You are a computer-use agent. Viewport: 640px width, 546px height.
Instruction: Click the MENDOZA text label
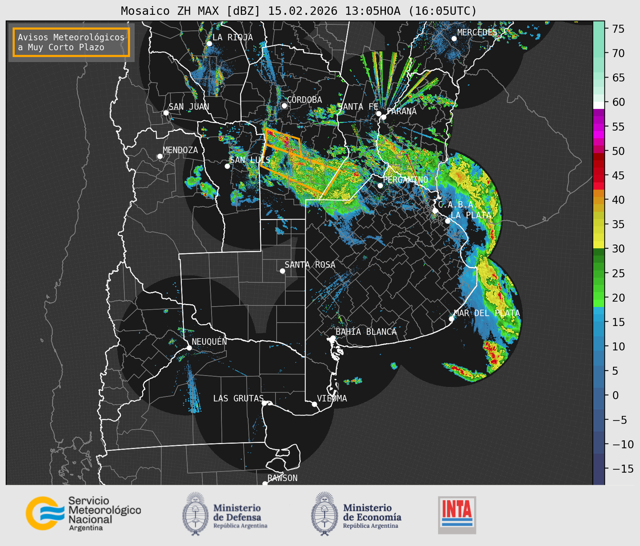[180, 150]
